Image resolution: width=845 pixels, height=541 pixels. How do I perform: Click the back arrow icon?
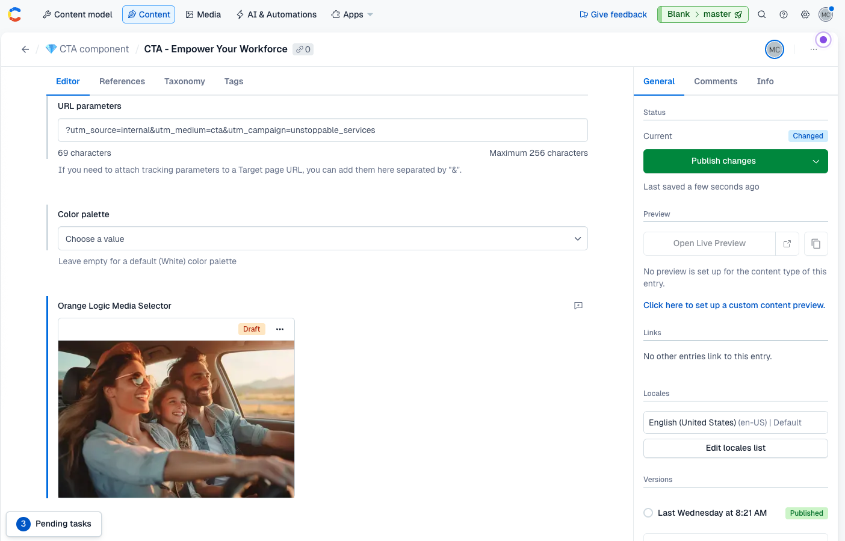coord(25,49)
